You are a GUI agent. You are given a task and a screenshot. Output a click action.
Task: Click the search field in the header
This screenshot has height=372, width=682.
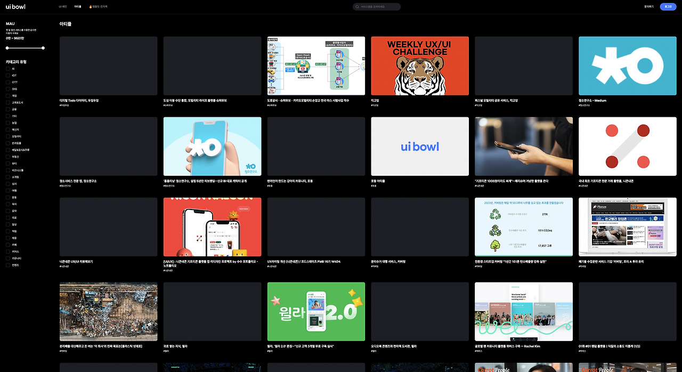(x=377, y=7)
